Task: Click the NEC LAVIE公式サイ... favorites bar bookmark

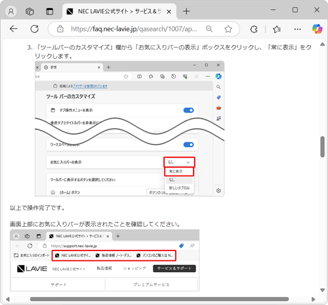Action: pos(73,256)
